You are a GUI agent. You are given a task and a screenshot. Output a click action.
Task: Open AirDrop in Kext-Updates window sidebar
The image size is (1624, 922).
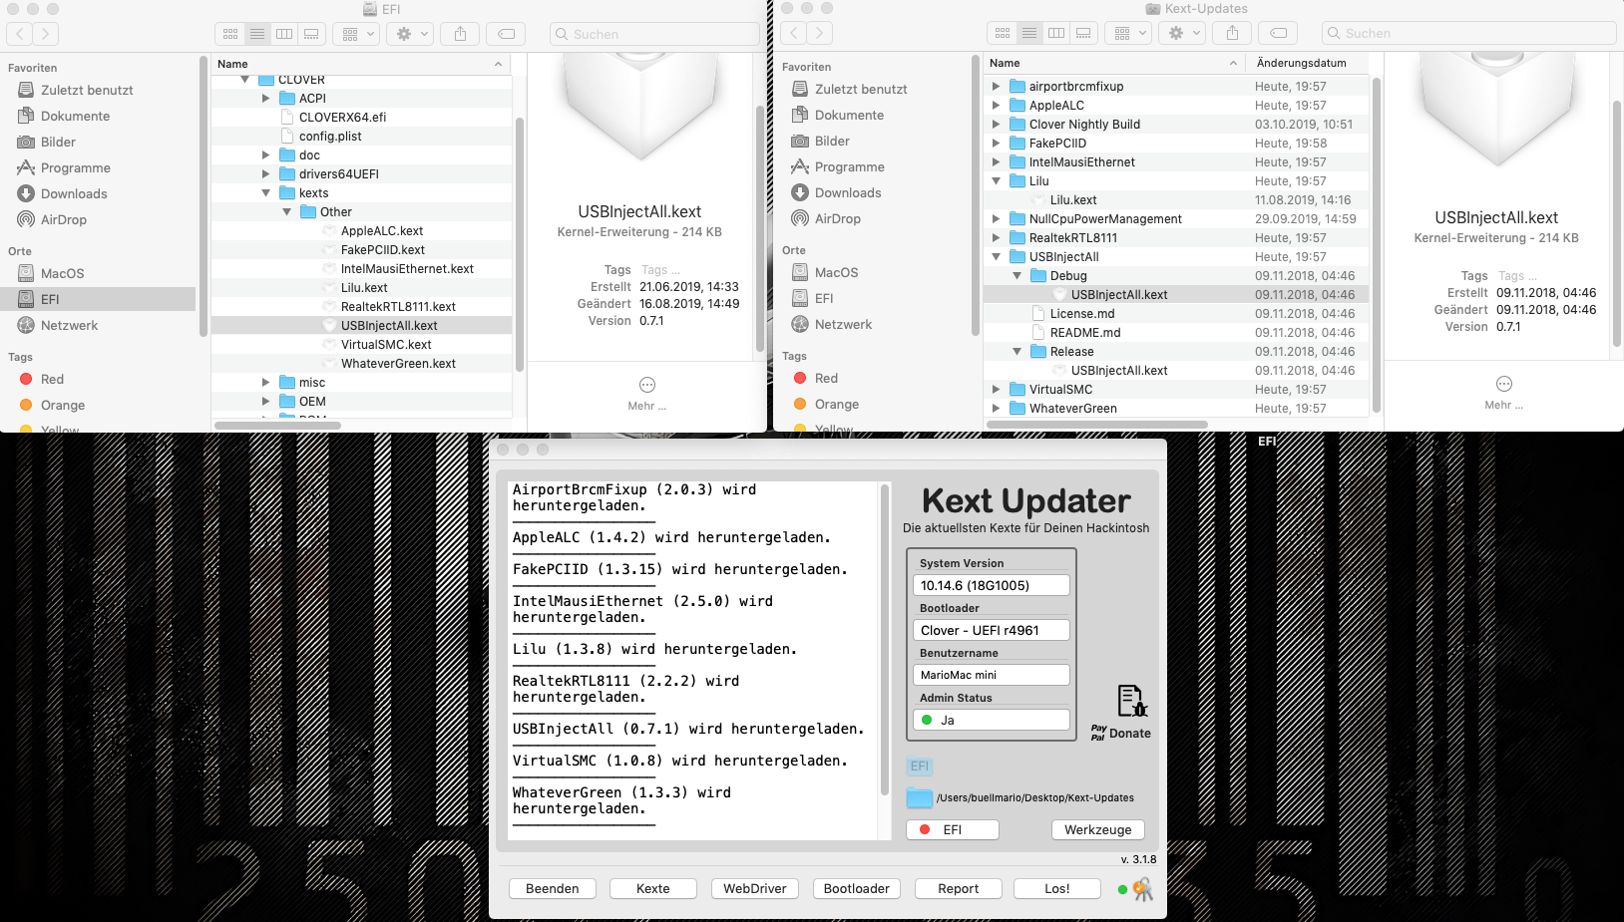click(837, 218)
